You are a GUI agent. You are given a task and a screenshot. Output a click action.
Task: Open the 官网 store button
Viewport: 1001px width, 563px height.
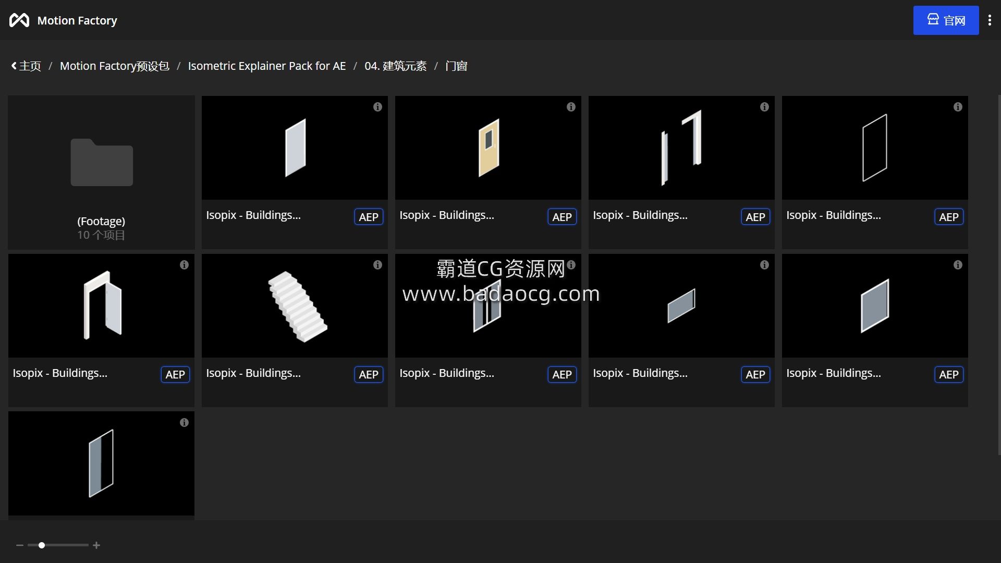(x=946, y=20)
